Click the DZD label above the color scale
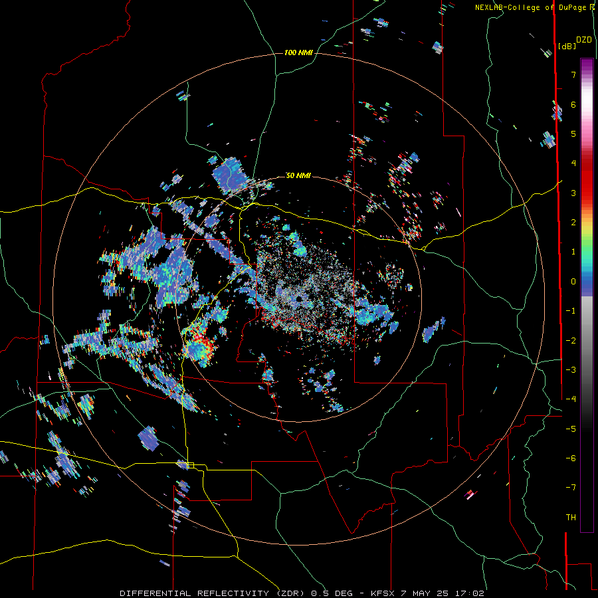This screenshot has height=598, width=598. point(584,40)
